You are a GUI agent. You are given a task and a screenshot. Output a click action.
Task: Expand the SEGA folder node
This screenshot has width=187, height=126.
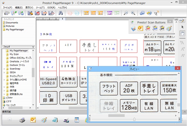pos(4,72)
